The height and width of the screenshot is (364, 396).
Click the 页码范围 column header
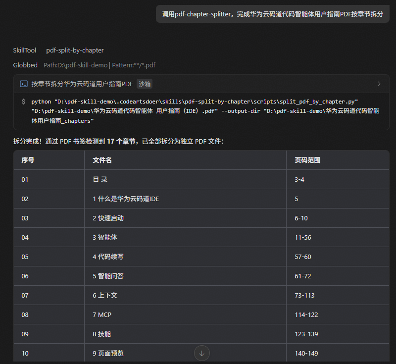[x=307, y=160]
